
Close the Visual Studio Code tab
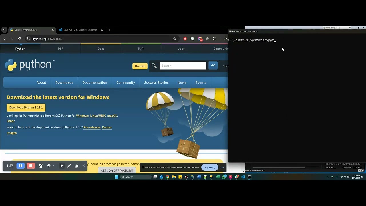pyautogui.click(x=102, y=30)
